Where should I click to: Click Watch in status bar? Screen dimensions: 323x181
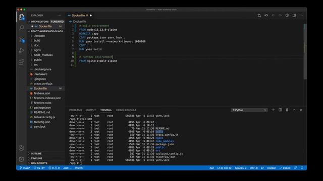pos(79,168)
